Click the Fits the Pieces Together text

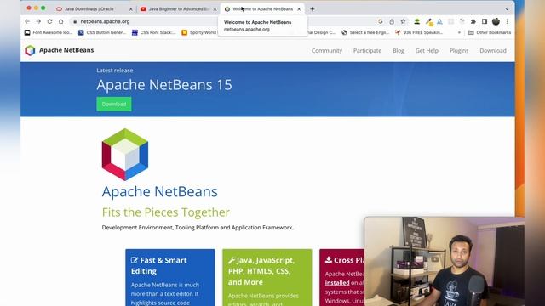pos(165,212)
